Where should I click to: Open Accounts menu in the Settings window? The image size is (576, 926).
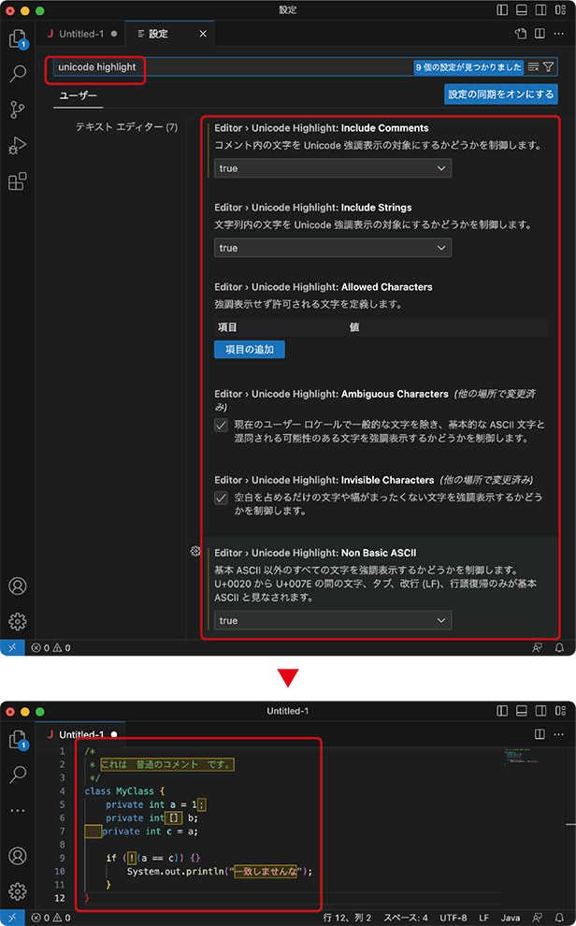(18, 586)
